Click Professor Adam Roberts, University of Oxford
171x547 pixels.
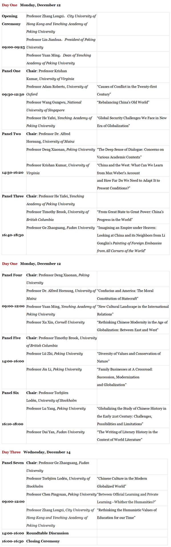(57, 90)
